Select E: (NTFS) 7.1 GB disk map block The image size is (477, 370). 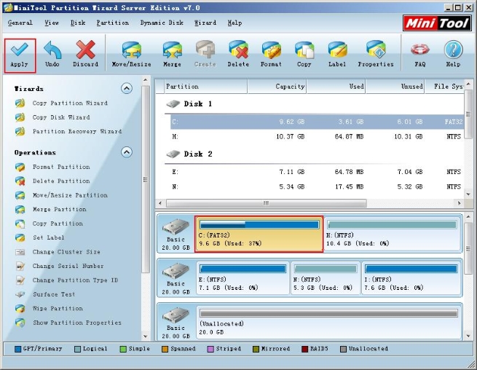click(243, 277)
